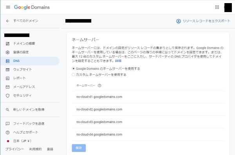
Task: Click the 保存 button
Action: coord(79,148)
